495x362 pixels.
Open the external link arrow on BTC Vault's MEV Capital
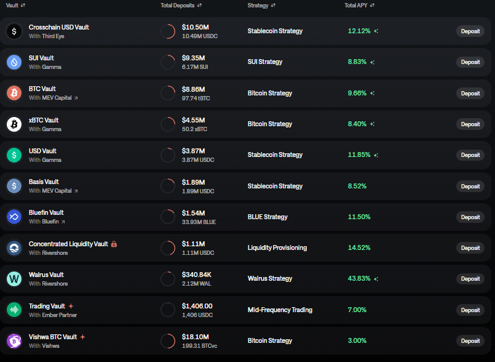[x=76, y=99]
